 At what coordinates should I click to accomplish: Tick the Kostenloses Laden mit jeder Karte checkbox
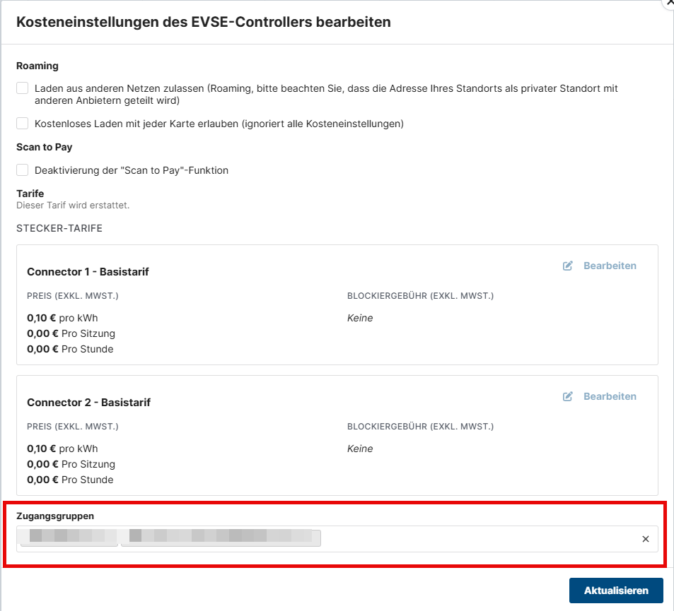point(23,124)
